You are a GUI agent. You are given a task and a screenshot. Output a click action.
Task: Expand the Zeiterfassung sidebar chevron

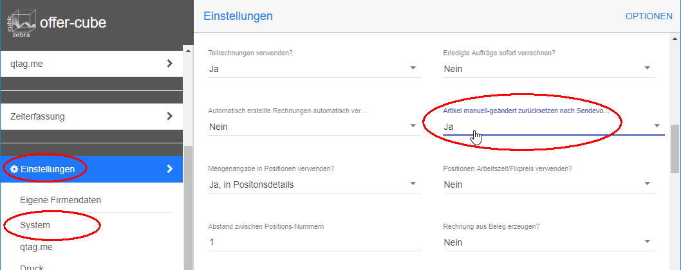(x=170, y=116)
